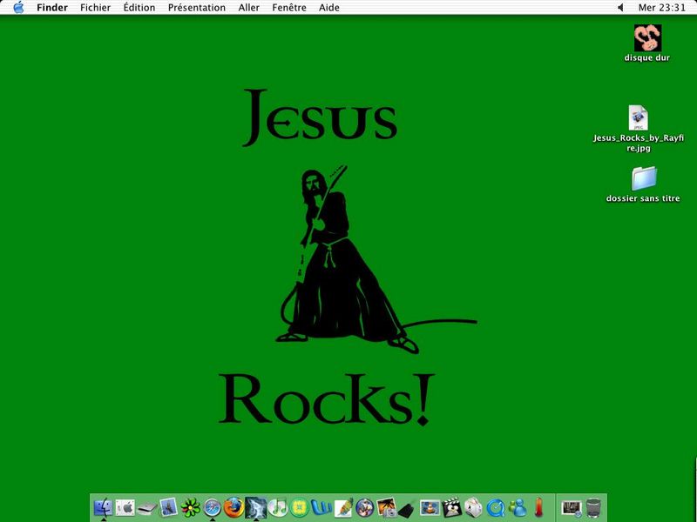
Task: Launch VLC from the Dock
Action: coord(430,507)
